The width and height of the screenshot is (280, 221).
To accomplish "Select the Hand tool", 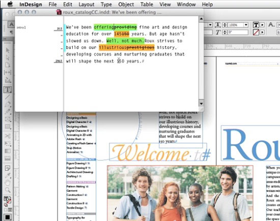I will 8,183.
